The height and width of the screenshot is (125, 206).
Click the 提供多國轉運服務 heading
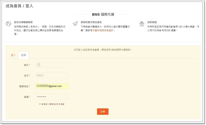23,22
